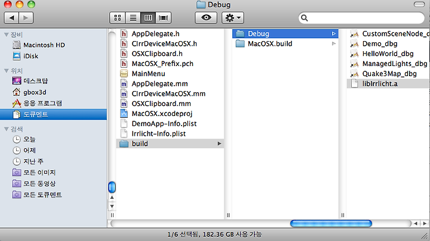Select the Debug folder
Image resolution: width=430 pixels, height=241 pixels.
point(285,33)
